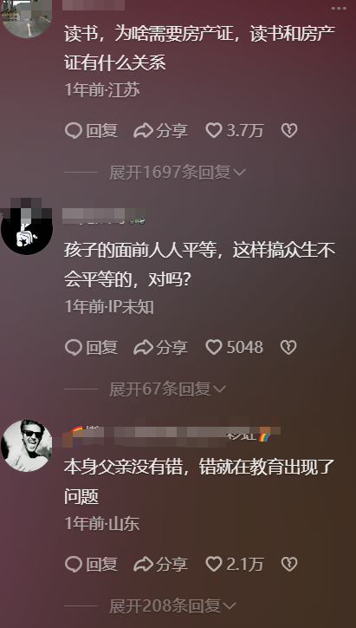This screenshot has width=356, height=628.
Task: Open the three-dot more options menu
Action: click(x=339, y=9)
